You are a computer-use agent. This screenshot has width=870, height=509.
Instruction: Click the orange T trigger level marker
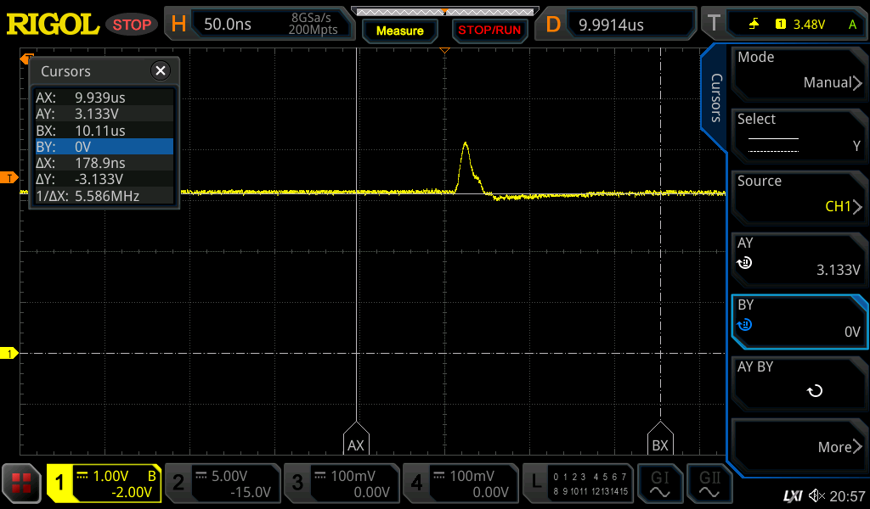click(x=9, y=178)
